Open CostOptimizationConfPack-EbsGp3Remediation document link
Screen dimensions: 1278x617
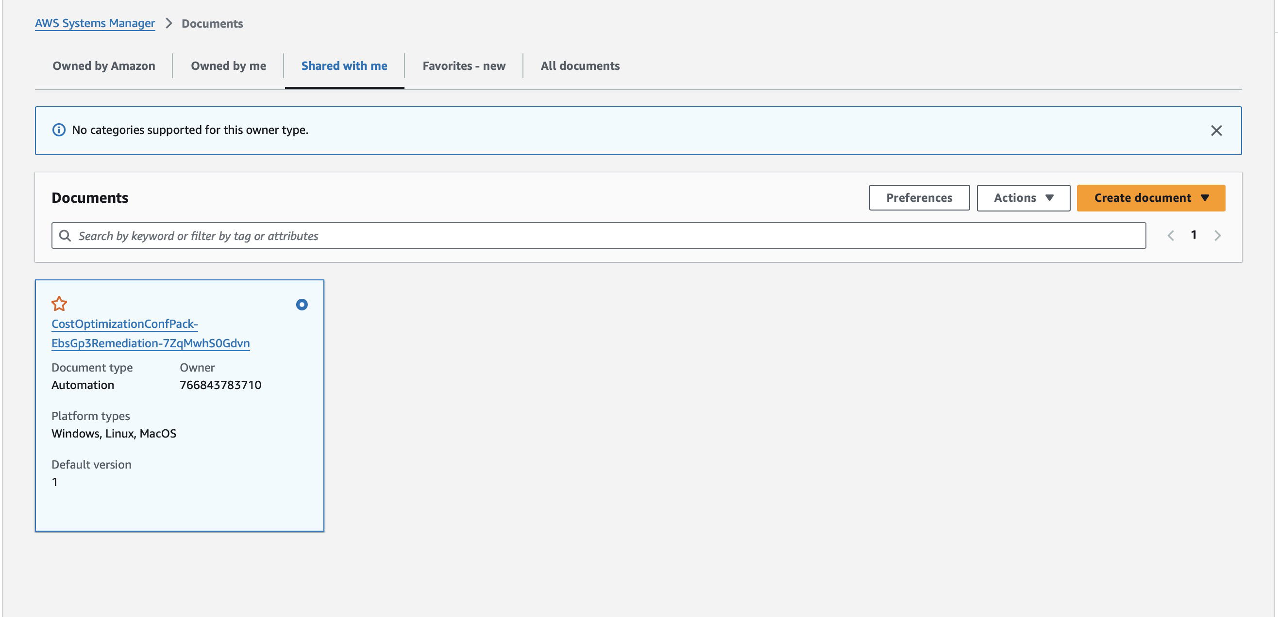150,334
